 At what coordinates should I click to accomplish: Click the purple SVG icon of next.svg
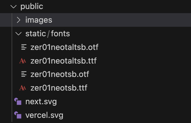click(18, 101)
